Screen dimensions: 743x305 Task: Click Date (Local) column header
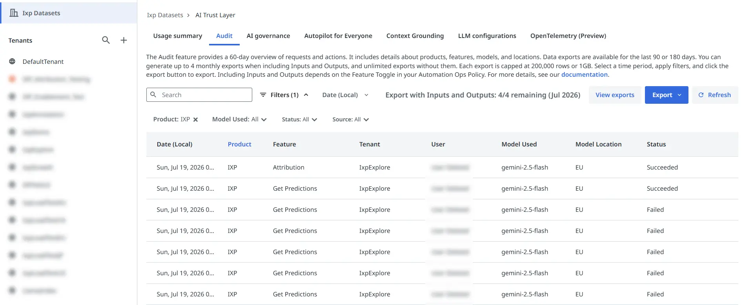coord(175,144)
